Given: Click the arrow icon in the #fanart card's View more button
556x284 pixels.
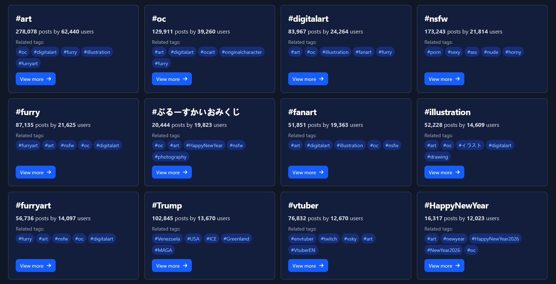Looking at the screenshot, I should [321, 172].
